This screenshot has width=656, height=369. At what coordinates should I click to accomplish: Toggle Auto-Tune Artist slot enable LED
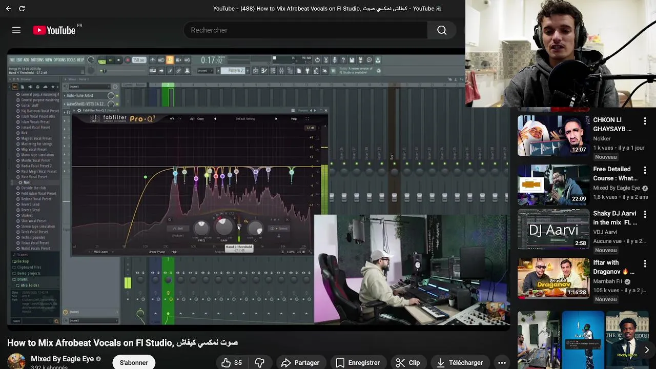coord(117,95)
